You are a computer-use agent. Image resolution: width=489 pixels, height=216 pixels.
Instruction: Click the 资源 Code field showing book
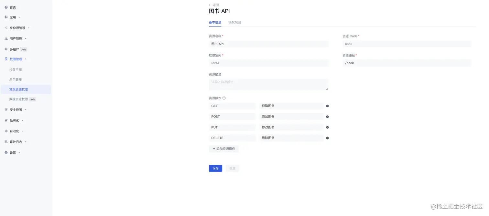407,44
